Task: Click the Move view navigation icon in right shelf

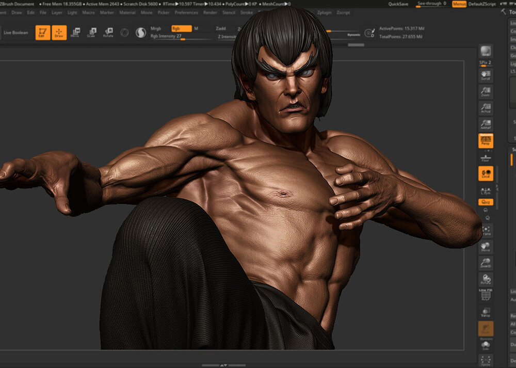Action: coord(486,247)
